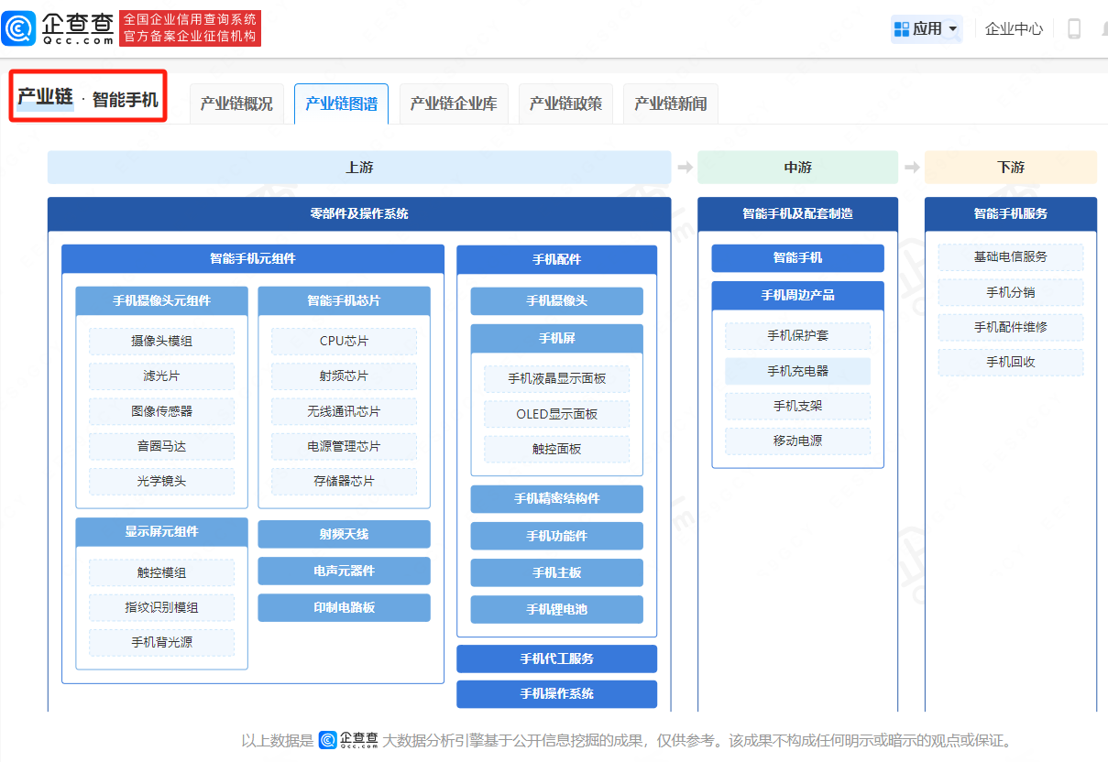Viewport: 1108px width, 762px height.
Task: Click the OLED显示面板 item
Action: point(556,414)
